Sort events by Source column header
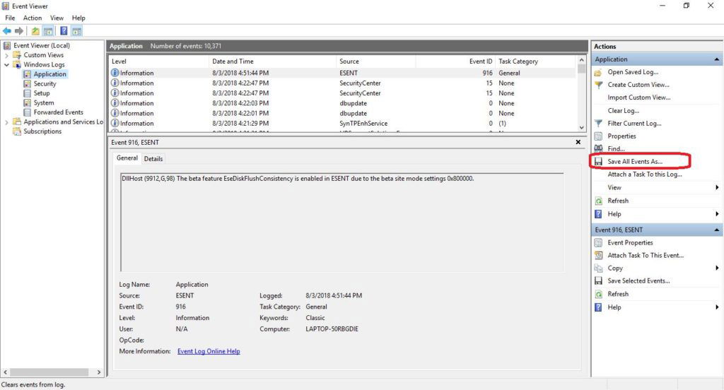This screenshot has height=390, width=724. (376, 61)
